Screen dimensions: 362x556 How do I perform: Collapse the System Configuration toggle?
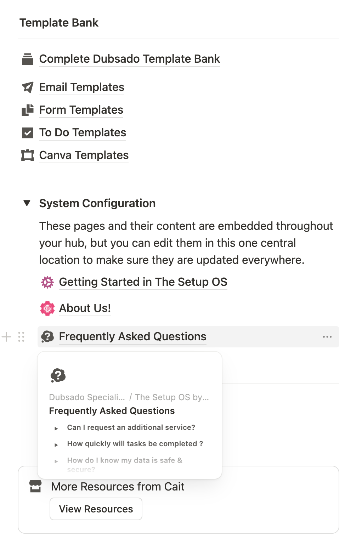coord(27,203)
